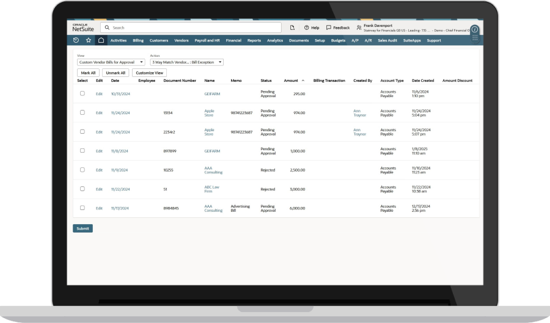Image resolution: width=550 pixels, height=323 pixels.
Task: Sort by the Amount column header
Action: point(291,81)
